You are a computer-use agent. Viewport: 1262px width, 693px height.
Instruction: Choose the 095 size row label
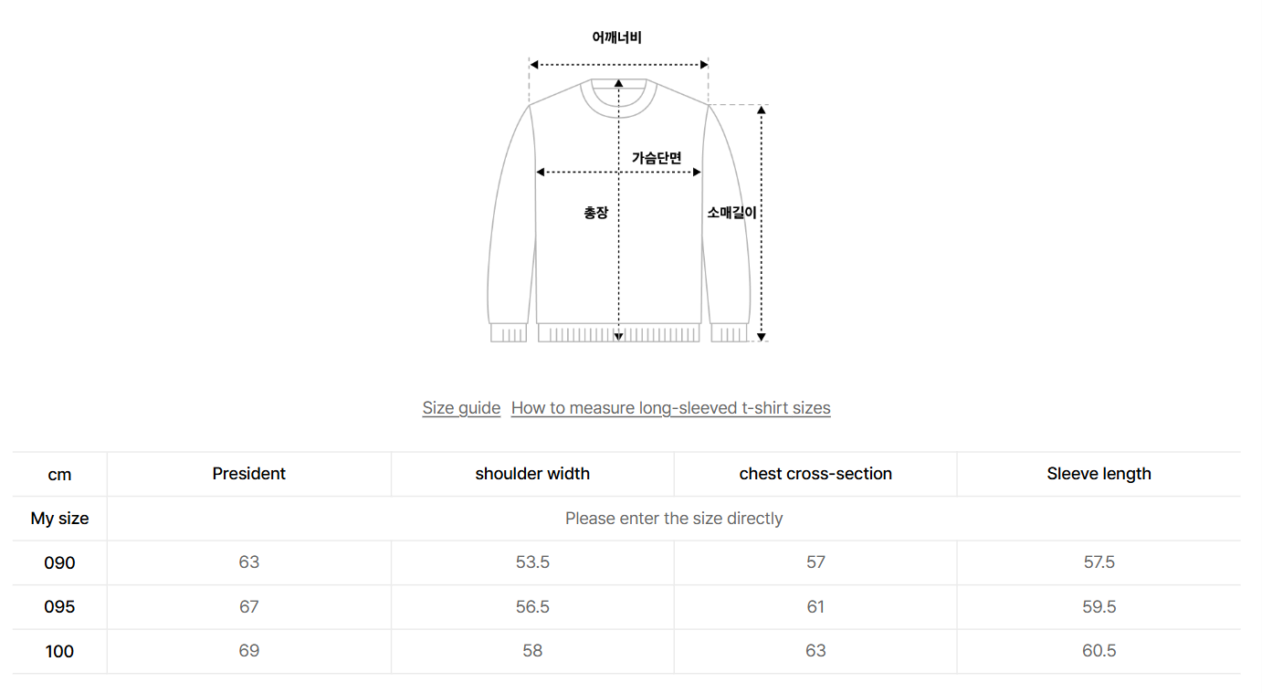59,607
